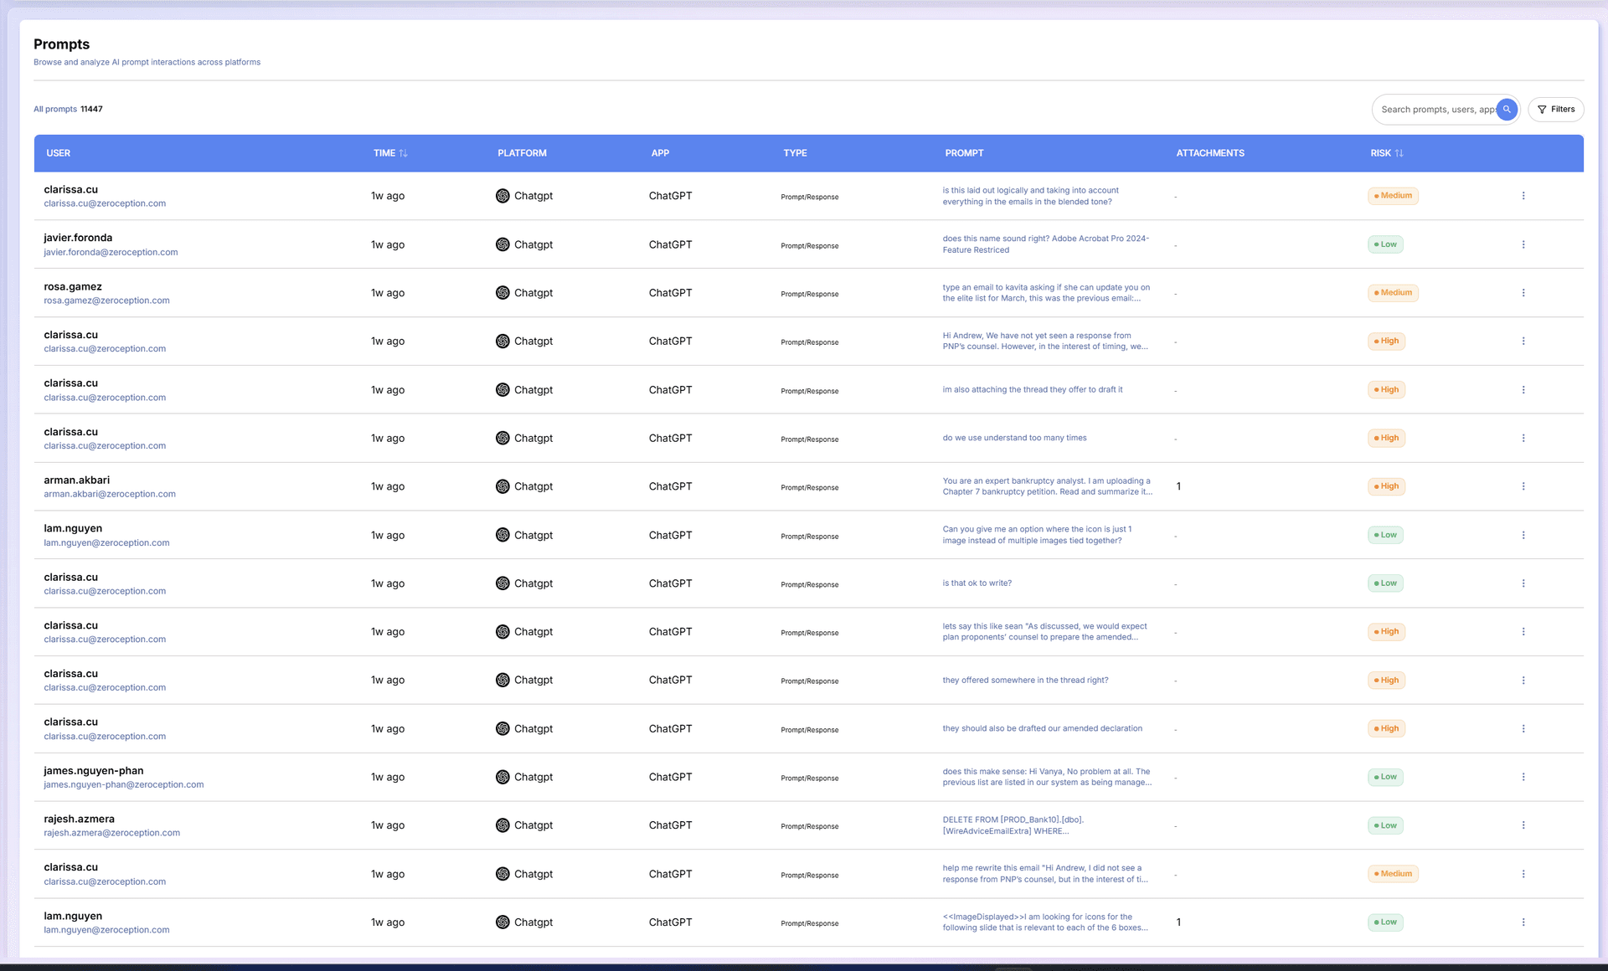Open row menu for 'is that ok to write?' row
Screen dimensions: 1608x971
(x=1523, y=583)
